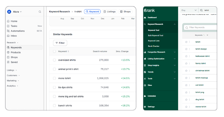The height and width of the screenshot is (117, 224).
Task: Click the search icon in Alura sidebar
Action: tap(40, 12)
